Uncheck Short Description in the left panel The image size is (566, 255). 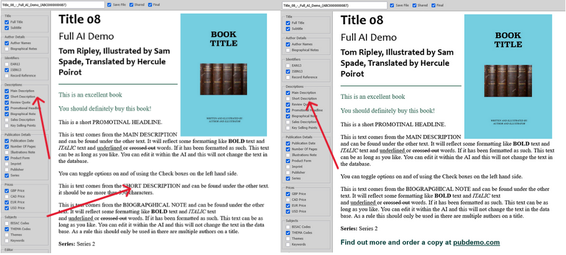pos(7,96)
